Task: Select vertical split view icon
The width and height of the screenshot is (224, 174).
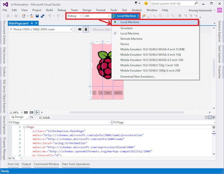Action: click(x=206, y=117)
